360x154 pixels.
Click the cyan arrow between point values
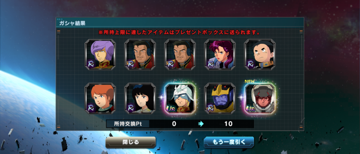(201, 124)
